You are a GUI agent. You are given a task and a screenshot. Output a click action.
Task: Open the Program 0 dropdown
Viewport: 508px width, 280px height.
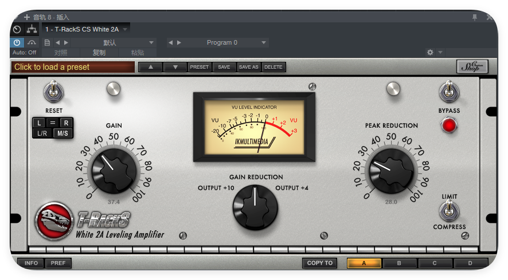click(x=264, y=42)
